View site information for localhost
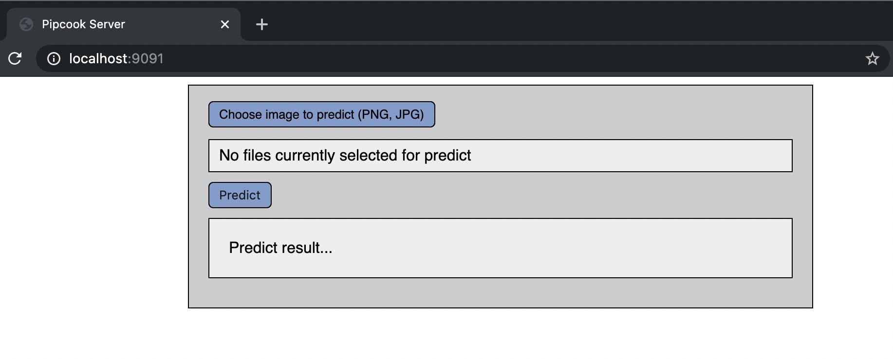 tap(54, 59)
